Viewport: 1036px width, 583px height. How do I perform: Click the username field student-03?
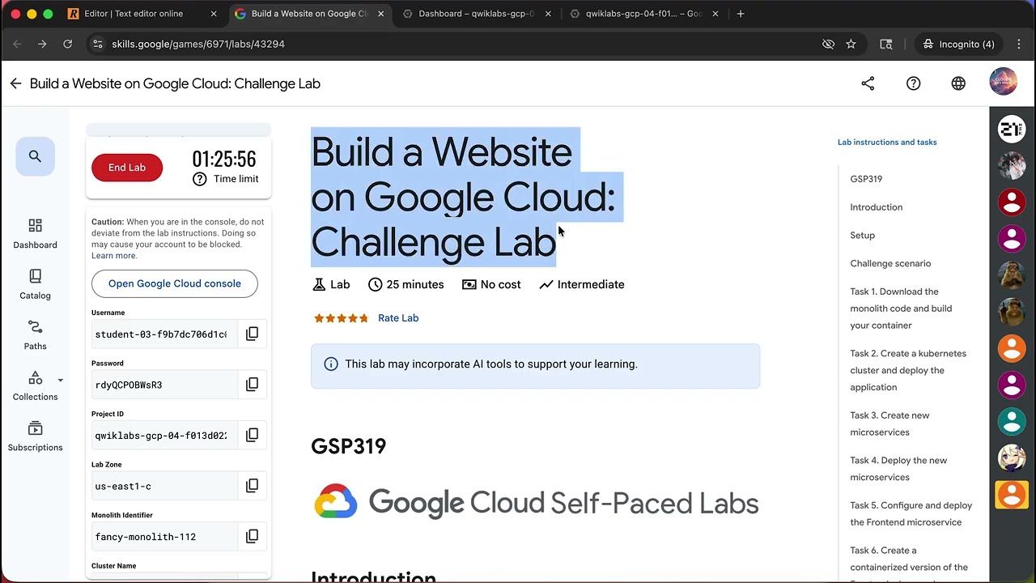[164, 334]
